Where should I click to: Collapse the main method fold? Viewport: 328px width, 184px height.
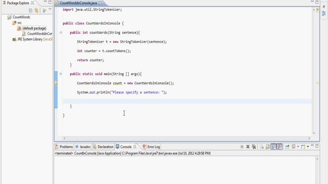click(61, 74)
